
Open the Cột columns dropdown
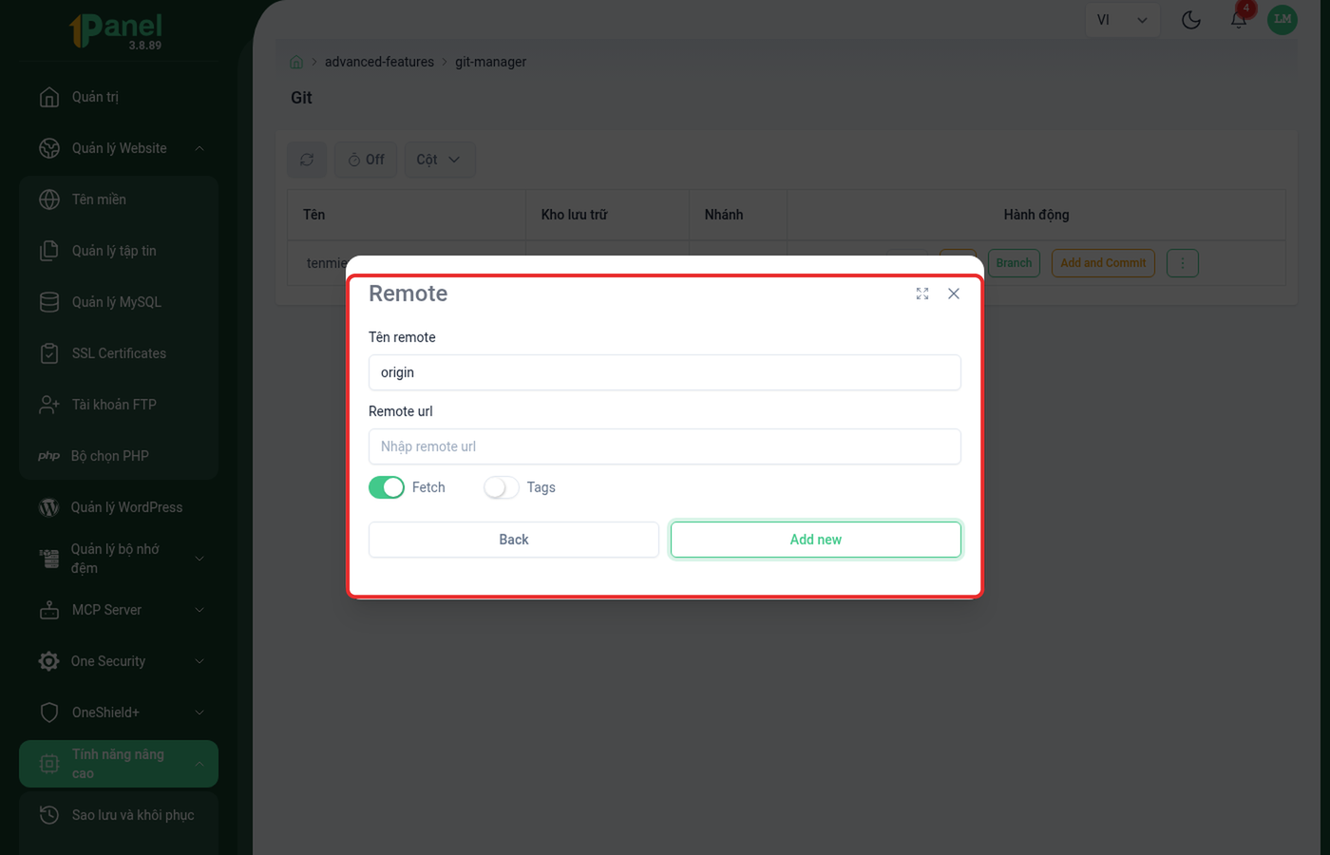tap(439, 160)
